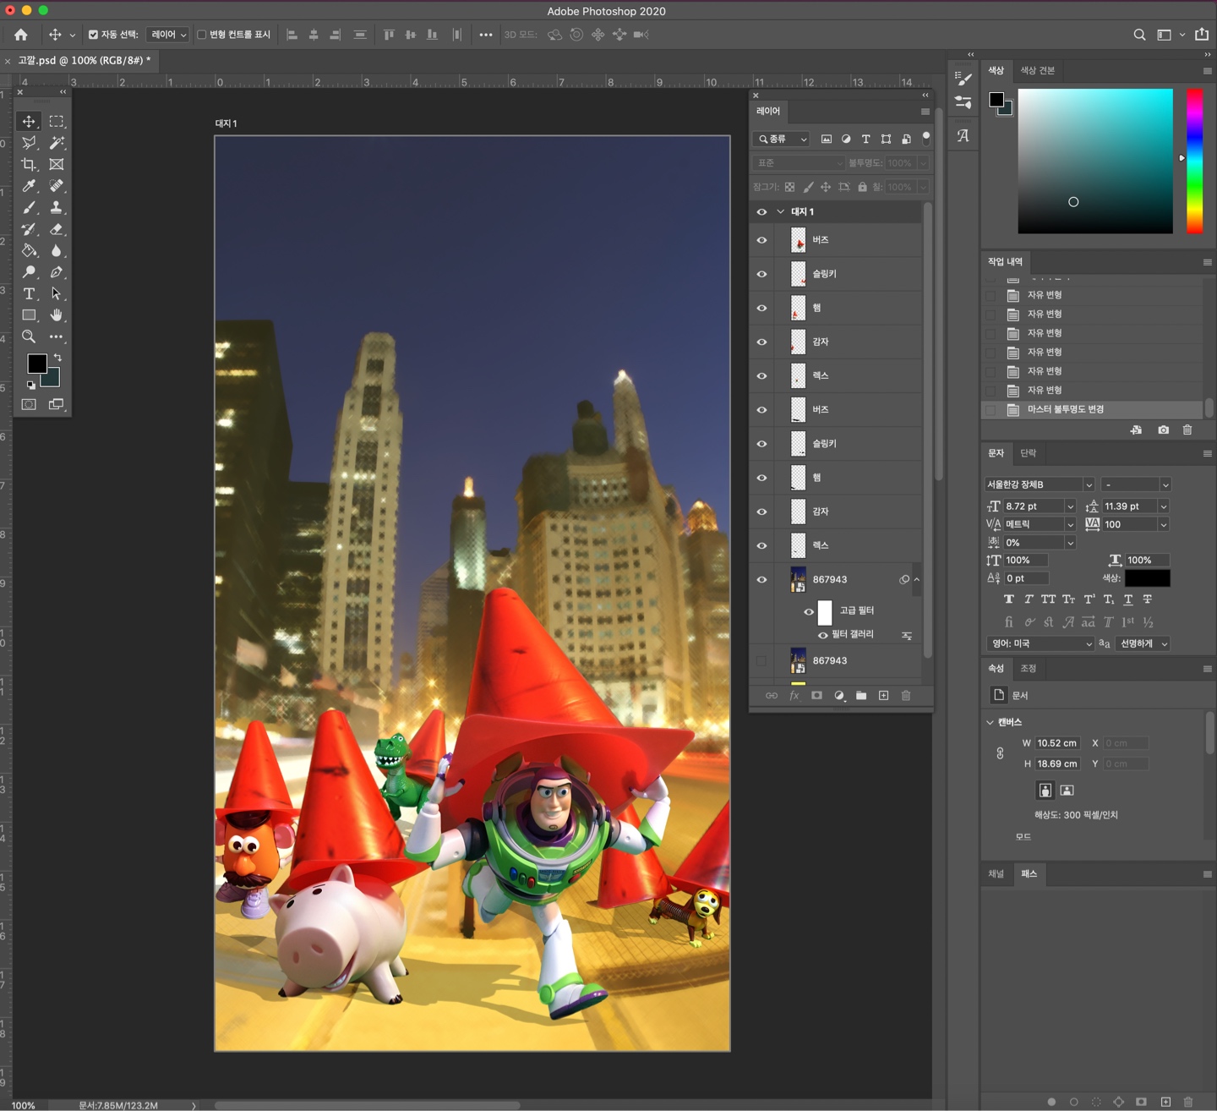Click the Home icon in options bar
Screen dimensions: 1217x1111
click(x=21, y=35)
